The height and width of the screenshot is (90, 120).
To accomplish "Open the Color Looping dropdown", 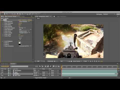I will [x=24, y=33].
